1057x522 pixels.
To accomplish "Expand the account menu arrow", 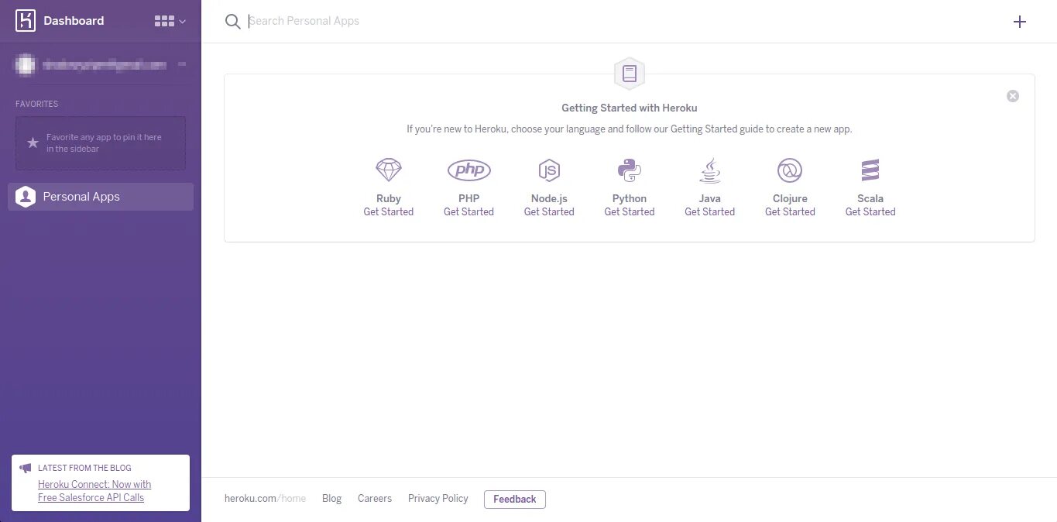I will pos(182,65).
